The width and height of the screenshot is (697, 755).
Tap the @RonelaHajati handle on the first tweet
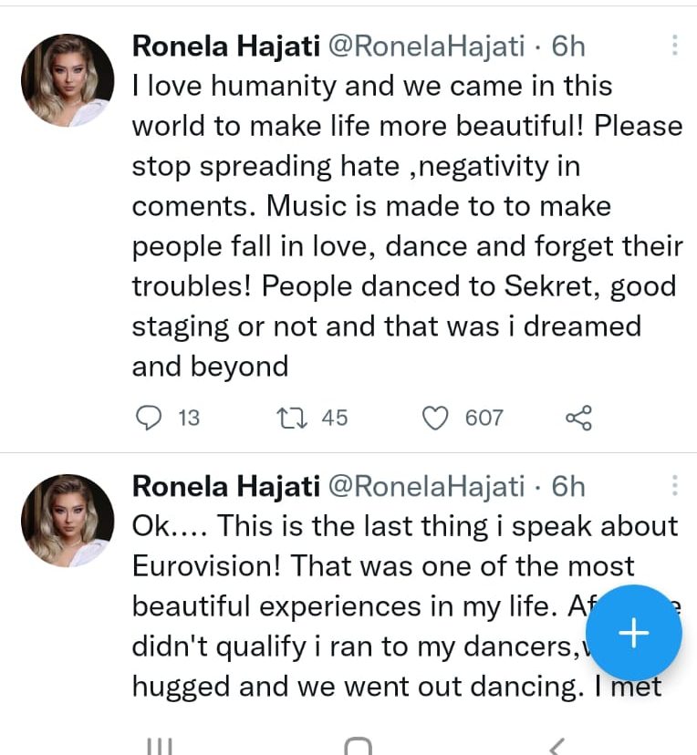click(x=425, y=46)
